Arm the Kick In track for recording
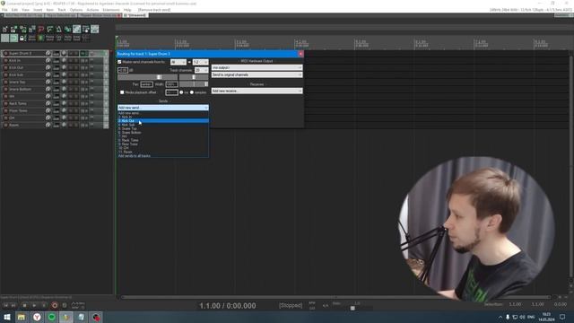This screenshot has width=574, height=323. point(5,60)
